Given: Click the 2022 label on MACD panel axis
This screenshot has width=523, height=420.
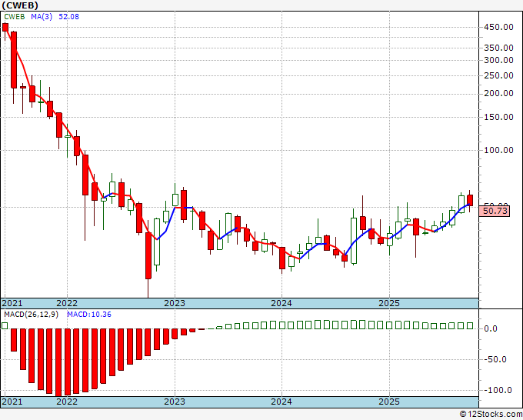Looking at the screenshot, I should 67,402.
